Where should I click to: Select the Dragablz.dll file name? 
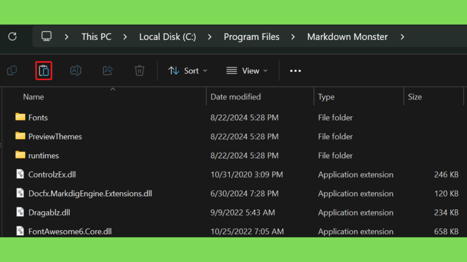49,213
